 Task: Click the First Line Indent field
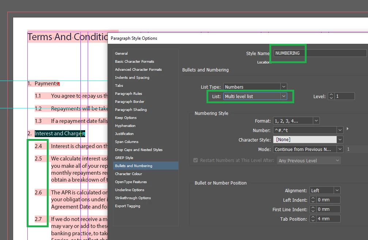point(328,209)
